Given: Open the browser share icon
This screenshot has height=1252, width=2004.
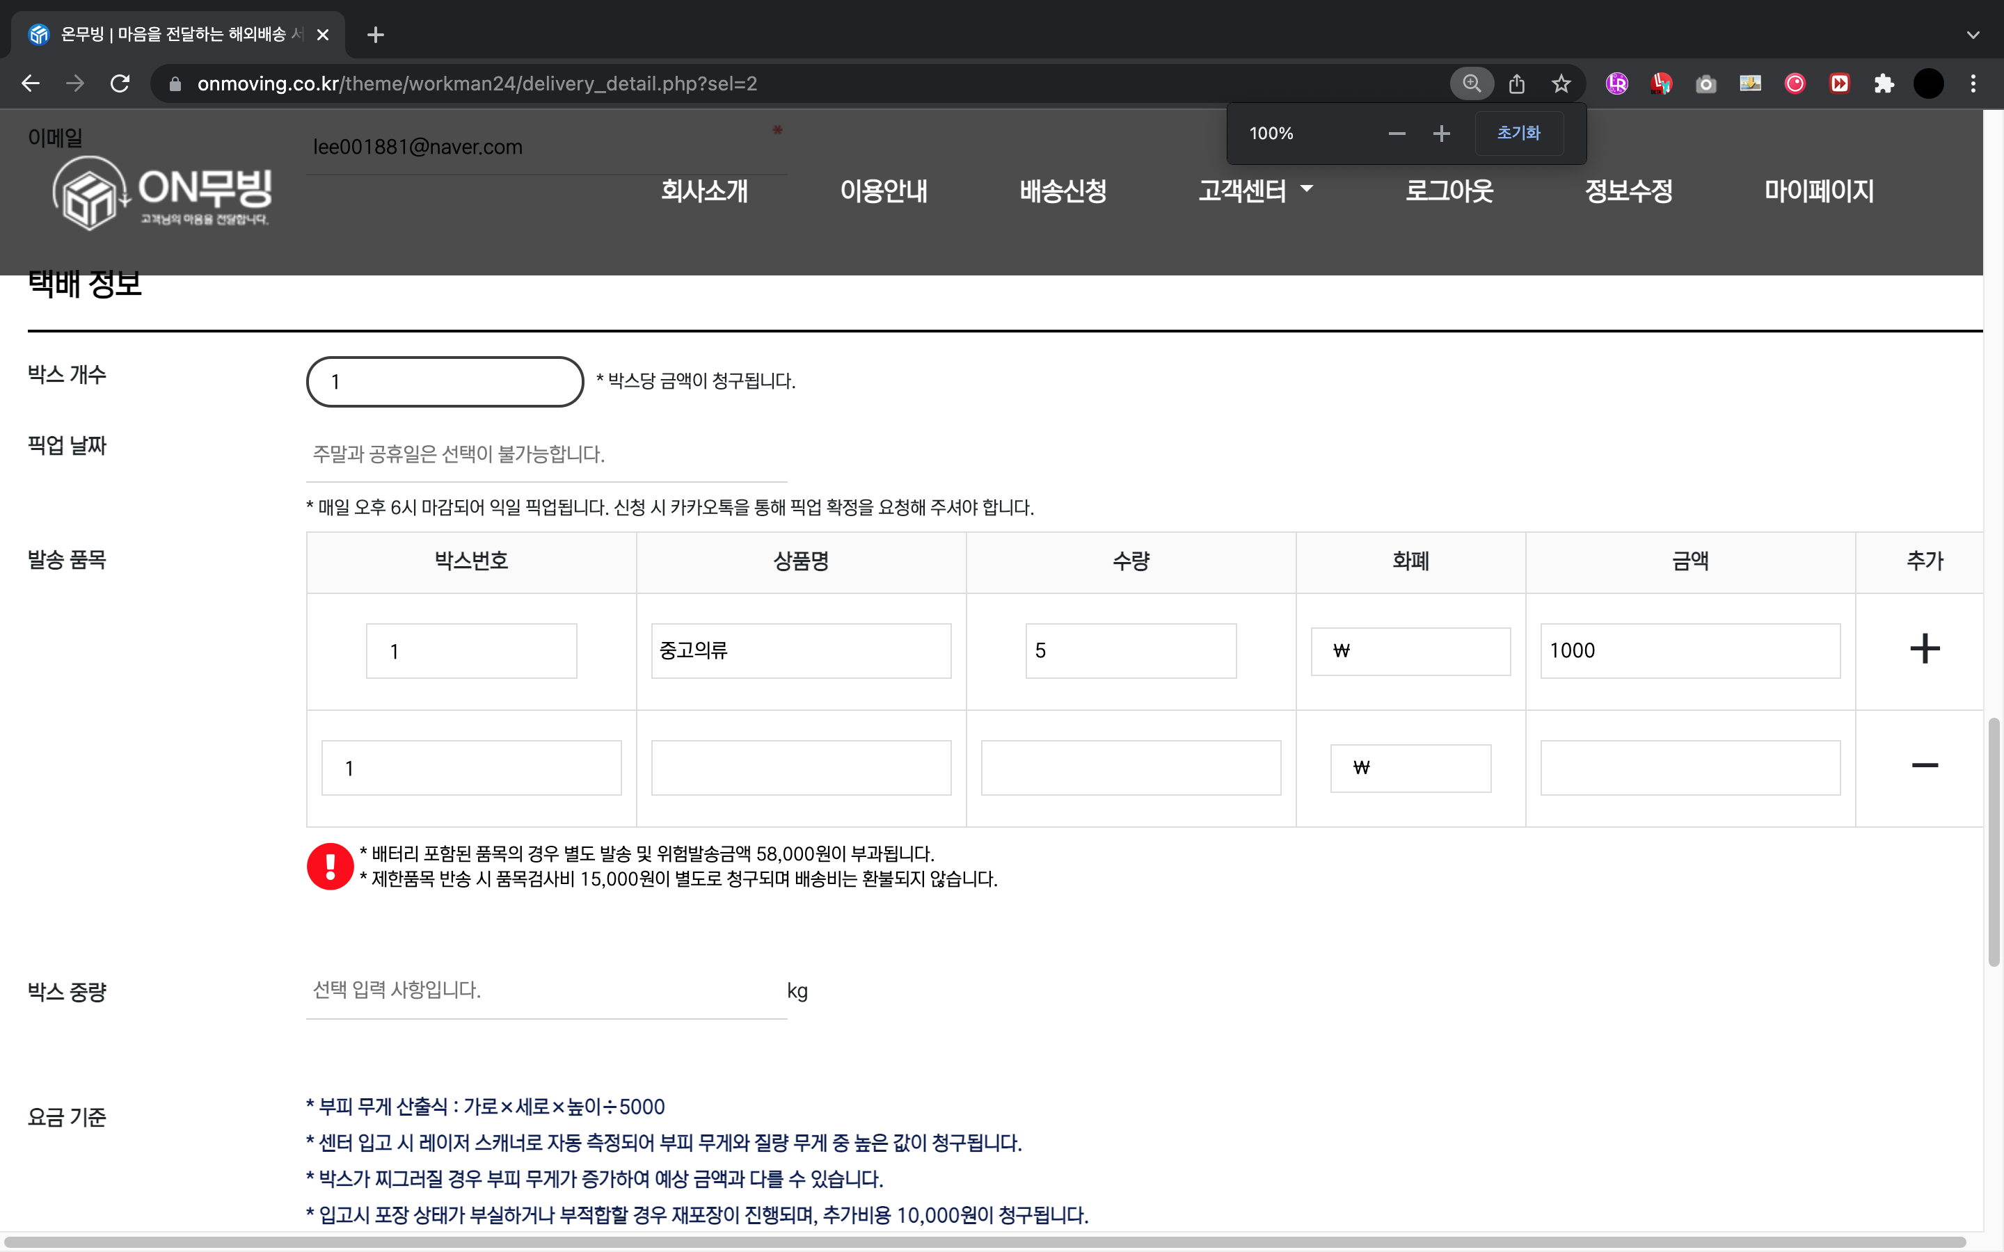Looking at the screenshot, I should pos(1516,83).
